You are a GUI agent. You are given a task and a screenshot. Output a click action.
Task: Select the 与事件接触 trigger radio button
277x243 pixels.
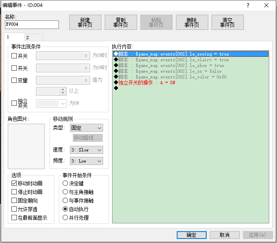coord(65,201)
